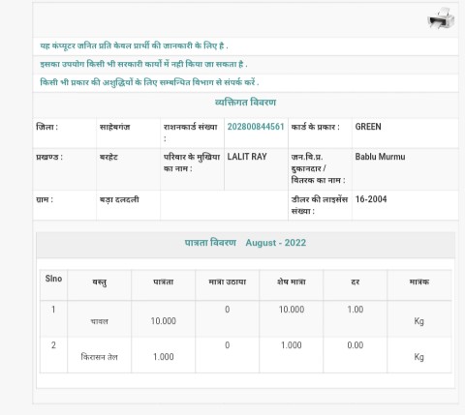Click the notice line starting with इसका उपयोग
The image size is (465, 415).
143,64
